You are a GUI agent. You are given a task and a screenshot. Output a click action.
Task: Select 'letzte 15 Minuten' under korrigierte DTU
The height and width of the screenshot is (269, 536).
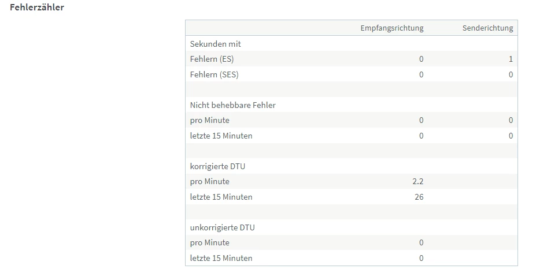[x=221, y=197]
